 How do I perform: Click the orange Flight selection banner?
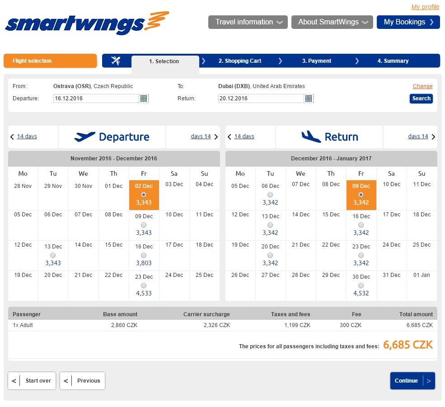pos(50,61)
